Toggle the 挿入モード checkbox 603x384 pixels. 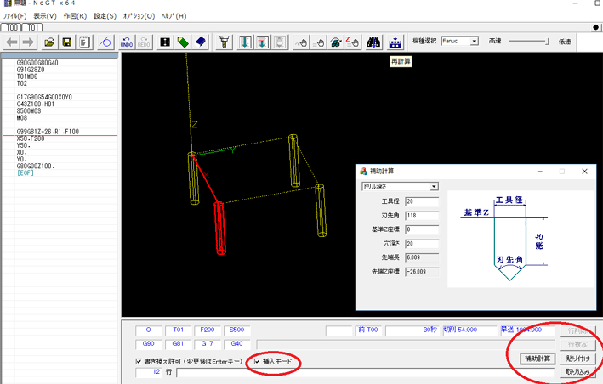258,362
